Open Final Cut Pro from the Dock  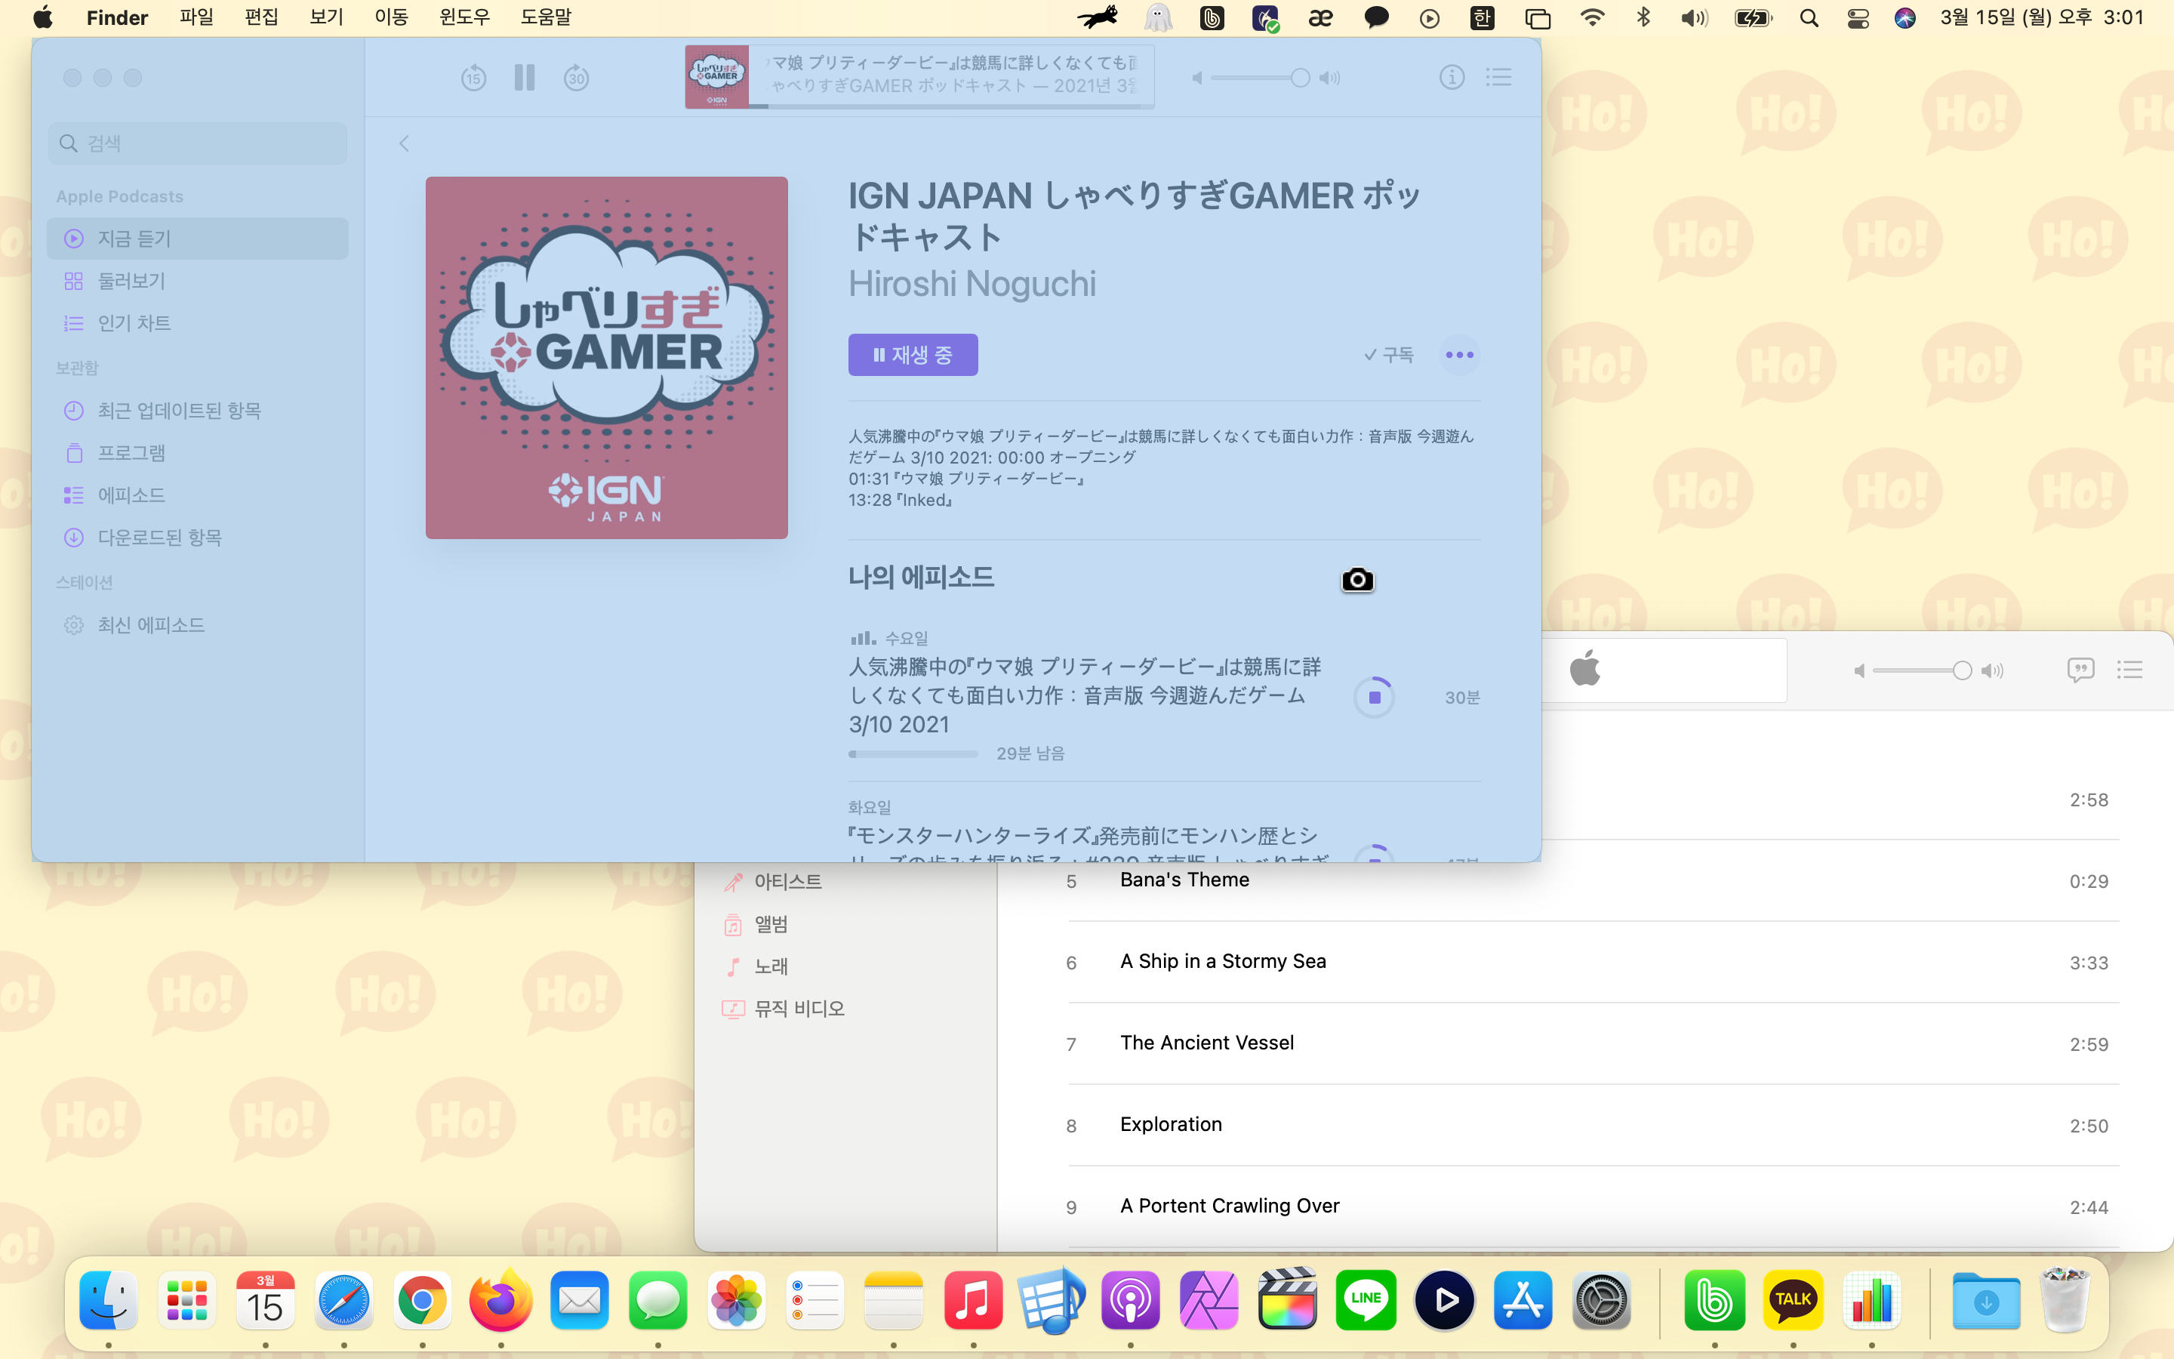[1287, 1299]
